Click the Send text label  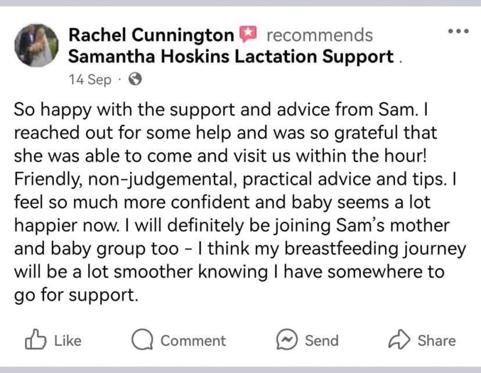322,340
